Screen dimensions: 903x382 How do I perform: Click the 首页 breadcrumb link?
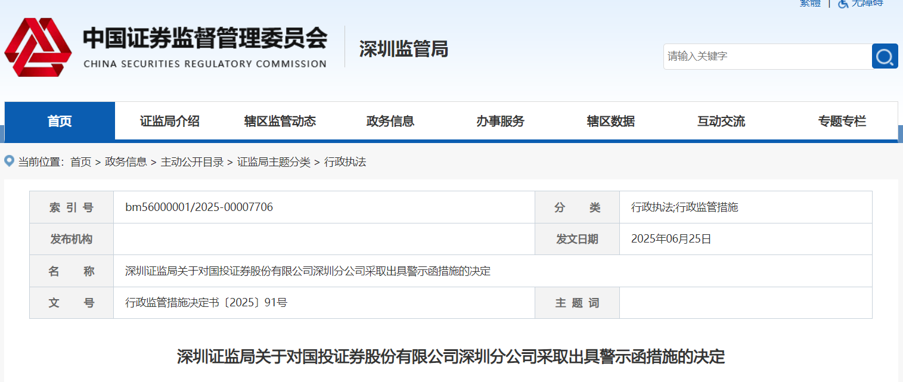pos(81,162)
